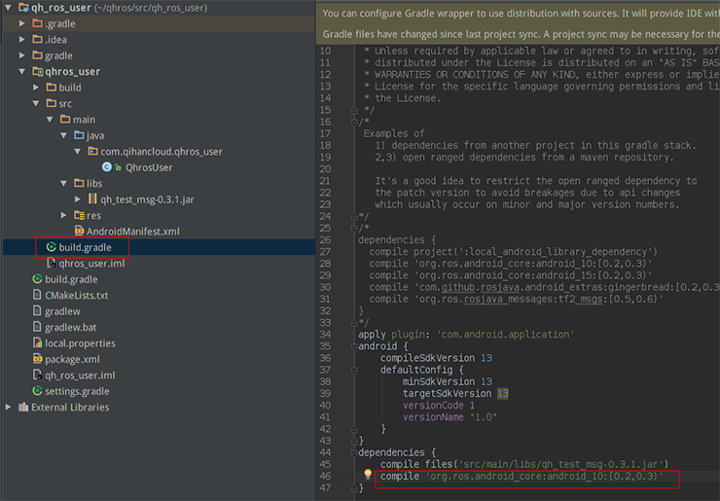
Task: Click the root-level build.gradle Gradle icon
Action: tap(38, 279)
